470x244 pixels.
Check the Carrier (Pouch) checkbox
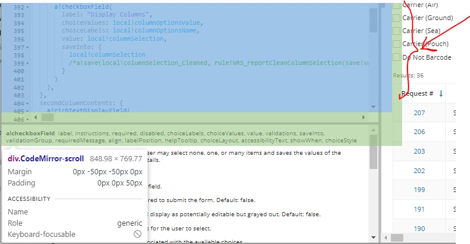point(397,44)
